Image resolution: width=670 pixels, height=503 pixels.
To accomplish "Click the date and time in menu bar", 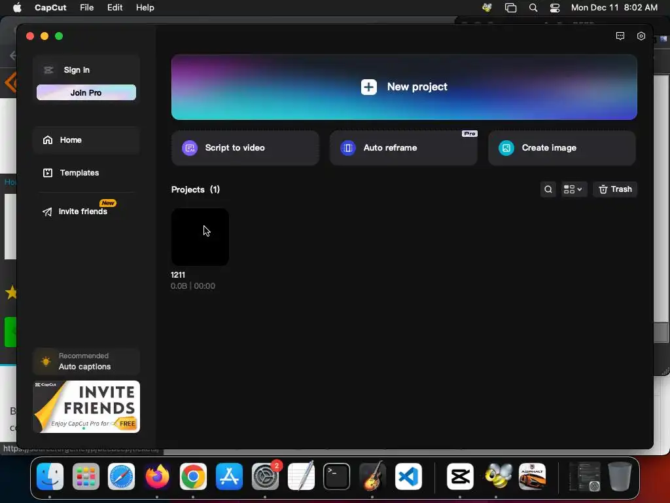I will click(614, 7).
